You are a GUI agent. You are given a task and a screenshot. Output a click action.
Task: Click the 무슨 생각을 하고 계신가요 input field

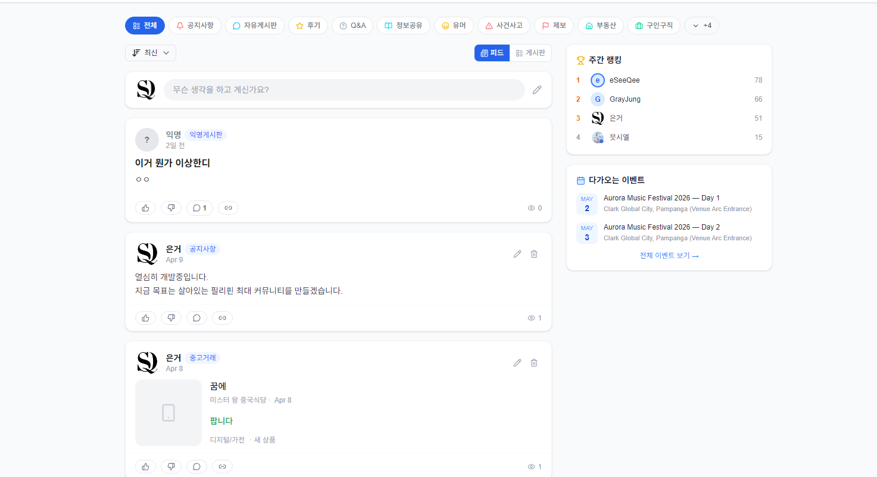pyautogui.click(x=344, y=90)
